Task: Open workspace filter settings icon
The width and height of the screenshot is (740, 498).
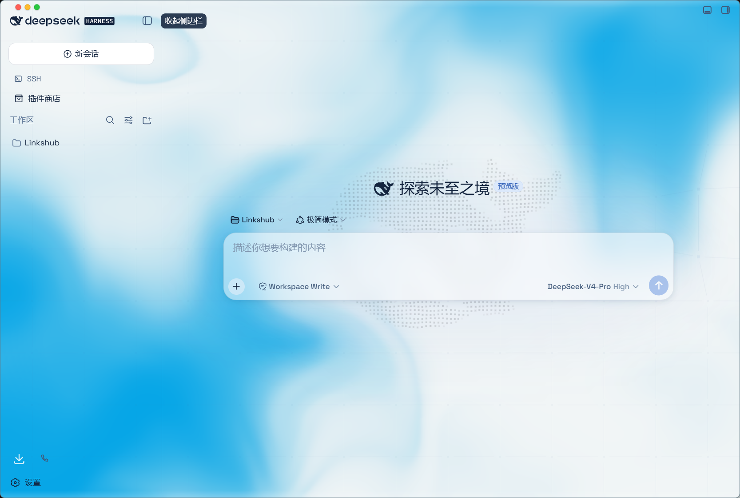Action: [x=128, y=120]
